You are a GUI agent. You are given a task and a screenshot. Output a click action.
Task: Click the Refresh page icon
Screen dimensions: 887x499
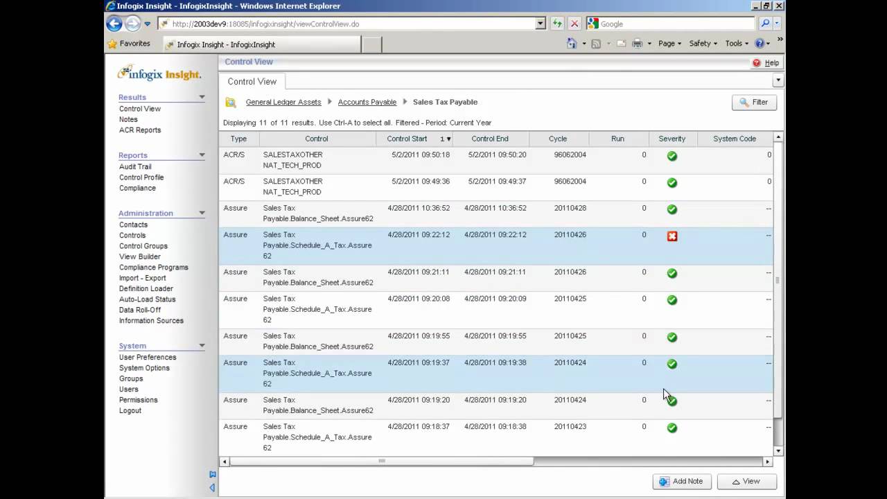pyautogui.click(x=557, y=24)
